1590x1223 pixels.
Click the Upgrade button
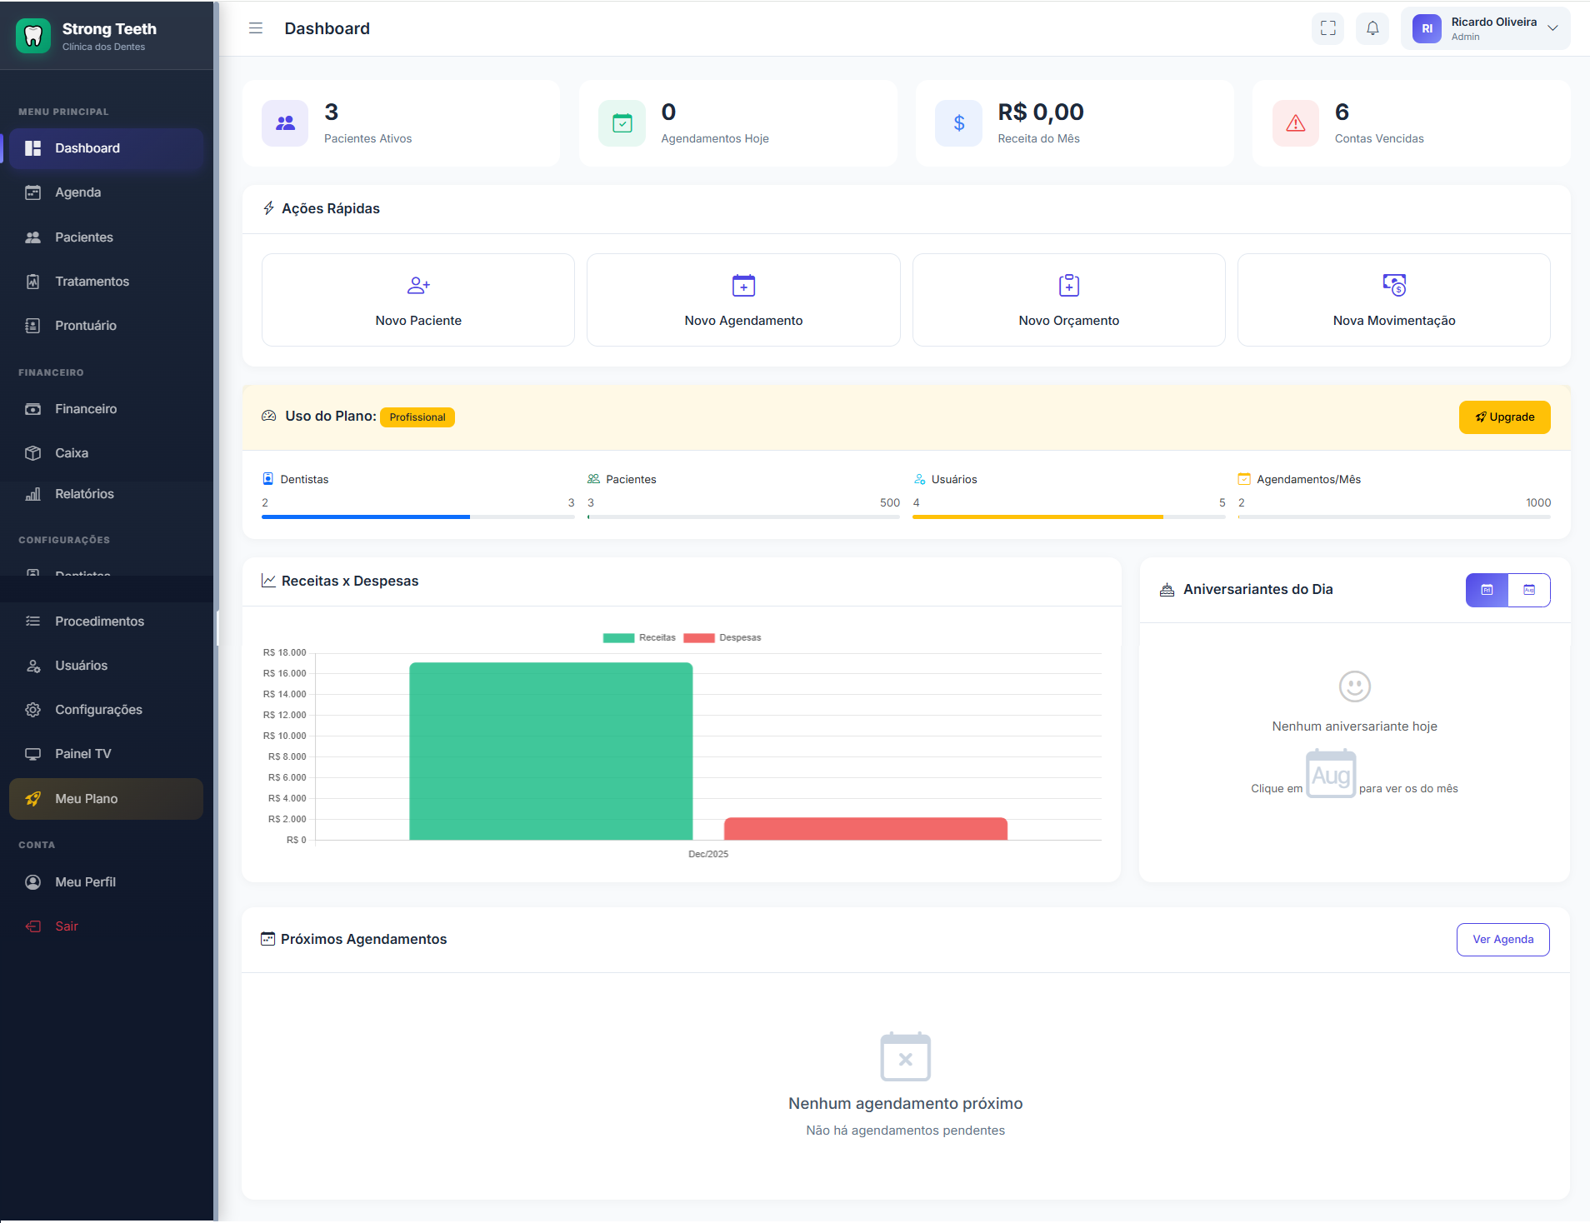[1504, 417]
